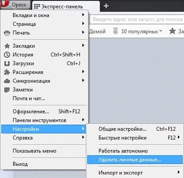Select Печать menu entry
Viewport: 184px width, 178px height.
[x=44, y=33]
